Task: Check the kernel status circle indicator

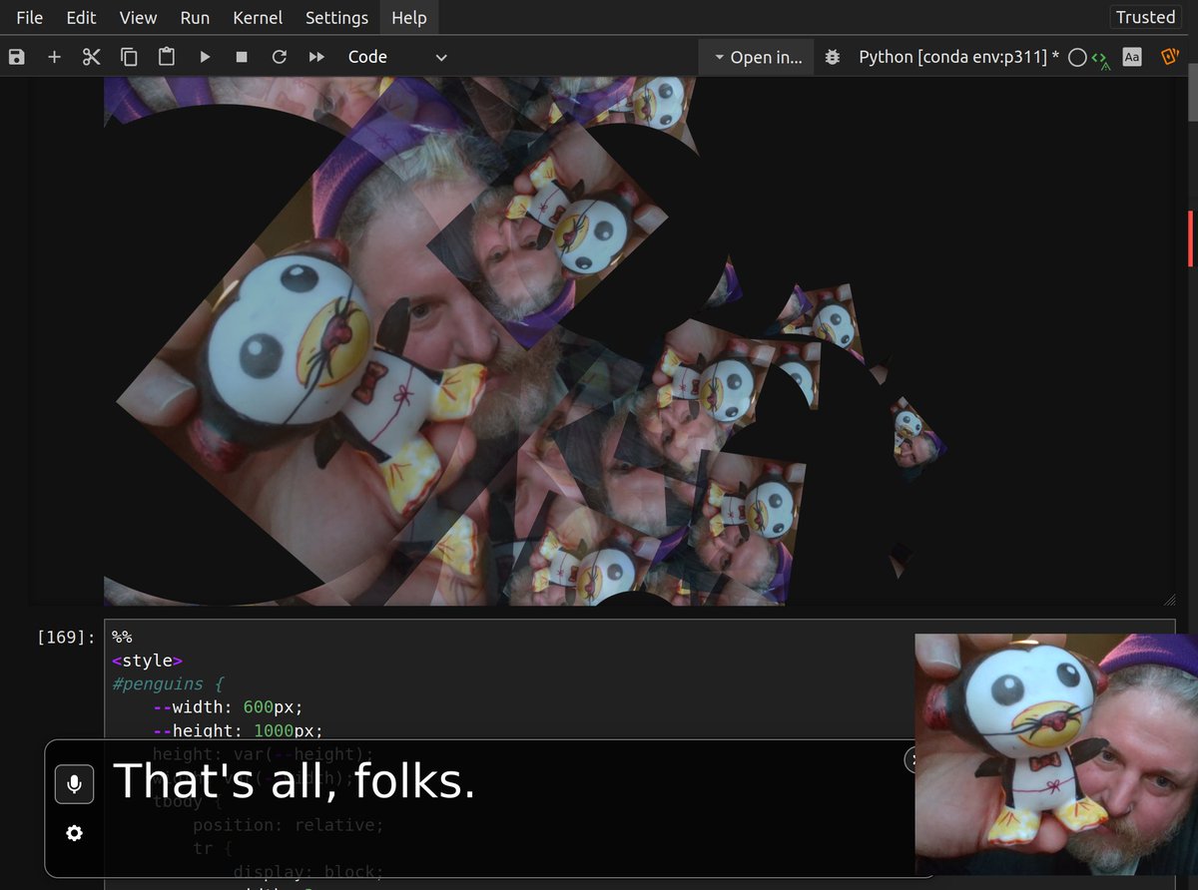Action: 1077,57
